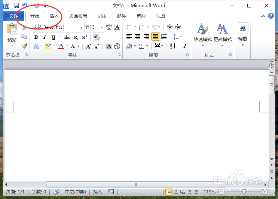Click 页面: 1/1 in status bar
Image resolution: width=278 pixels, height=199 pixels.
tap(15, 192)
